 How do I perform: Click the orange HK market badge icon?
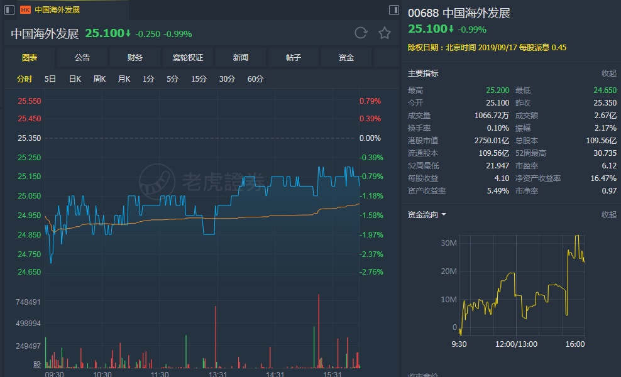point(25,10)
